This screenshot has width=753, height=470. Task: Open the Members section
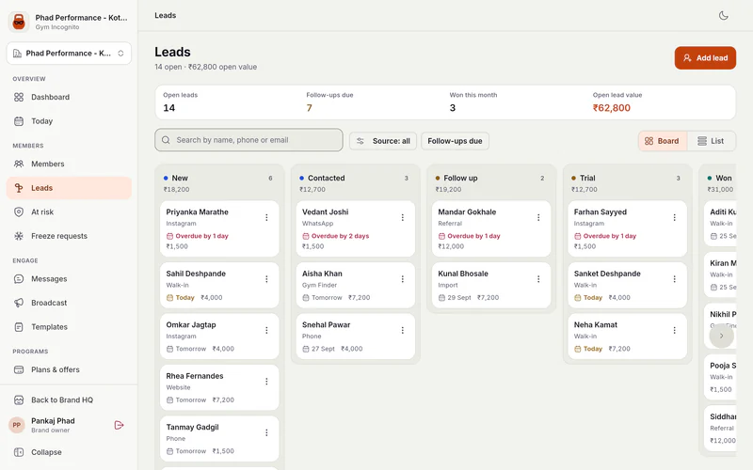[x=69, y=164]
